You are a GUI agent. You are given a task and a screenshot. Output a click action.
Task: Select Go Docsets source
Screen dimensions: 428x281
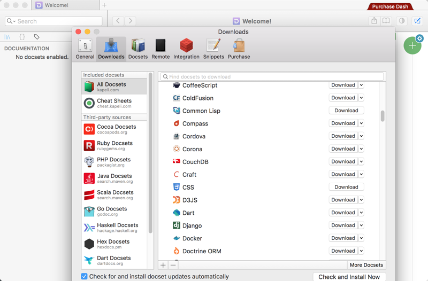[114, 211]
